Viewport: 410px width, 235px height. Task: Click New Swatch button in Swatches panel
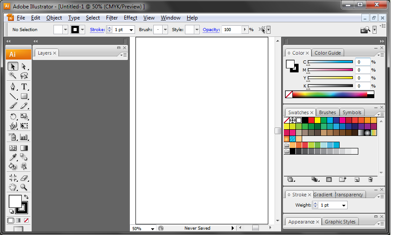pos(357,179)
